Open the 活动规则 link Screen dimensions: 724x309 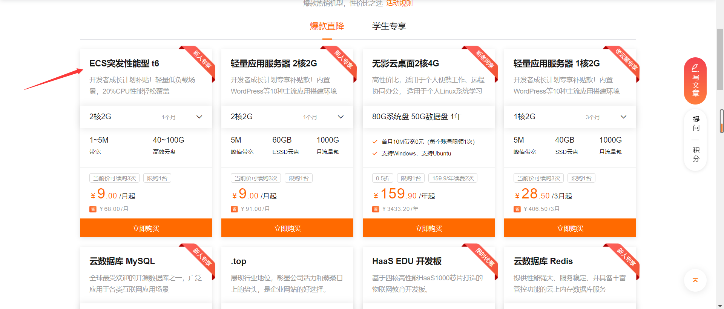[x=399, y=3]
